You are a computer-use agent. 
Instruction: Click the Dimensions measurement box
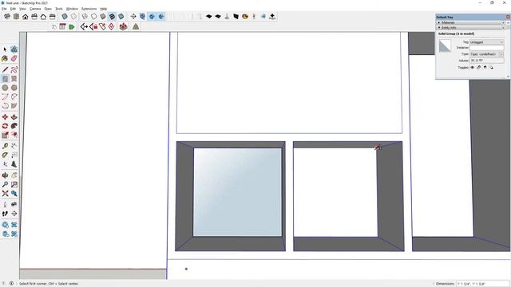coord(482,284)
